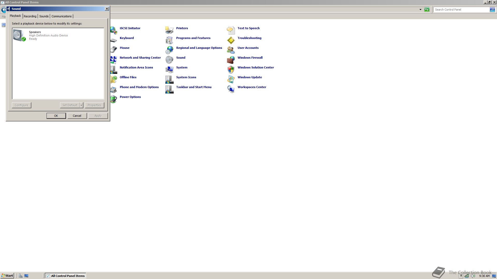Click the Windows Firewall brick wall icon
The image size is (497, 279).
pos(231,60)
